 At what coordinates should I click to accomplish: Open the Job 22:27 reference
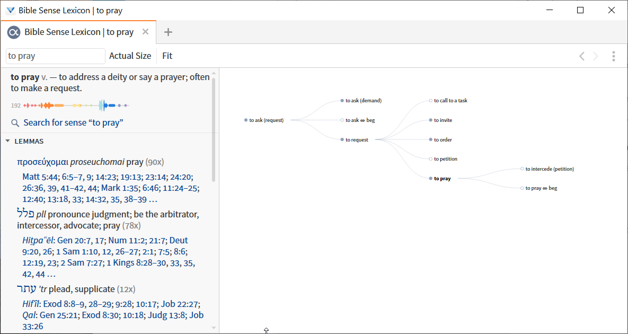pos(181,304)
